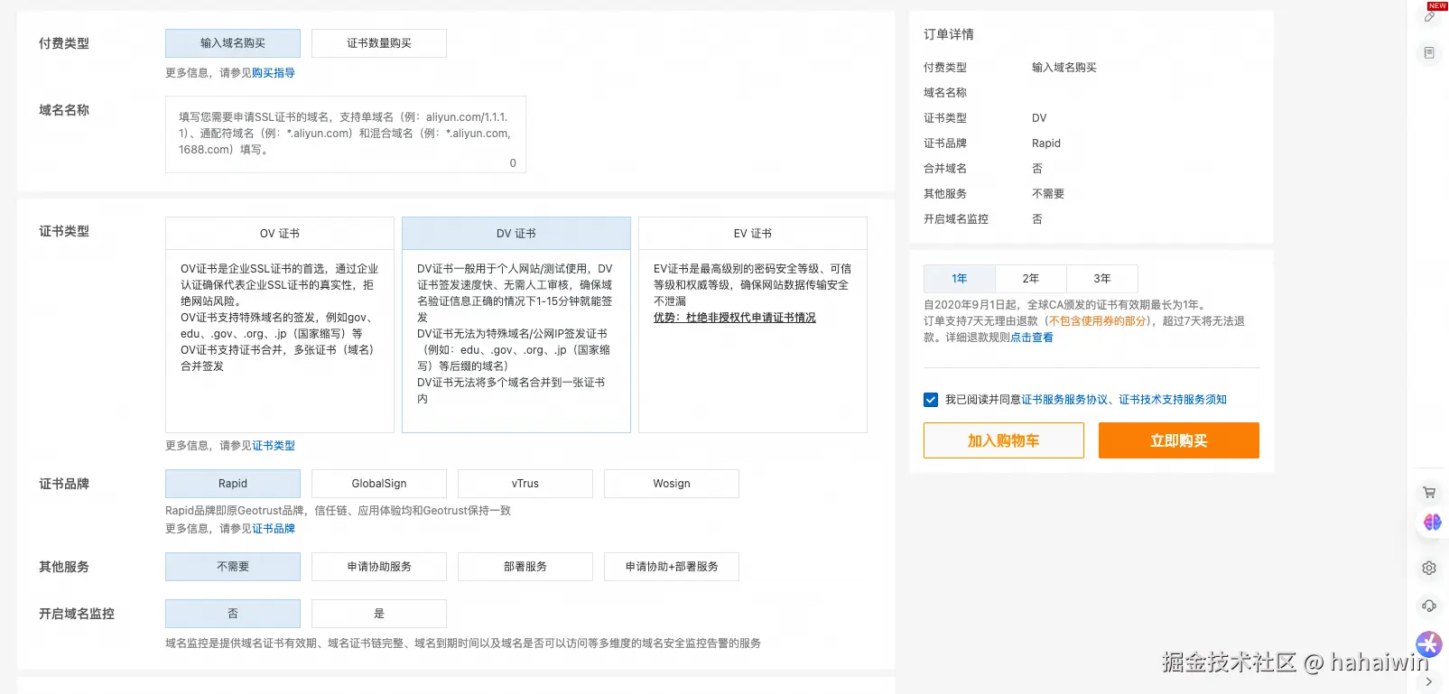Switch to the 1年 duration tab
1449x694 pixels.
pyautogui.click(x=960, y=279)
